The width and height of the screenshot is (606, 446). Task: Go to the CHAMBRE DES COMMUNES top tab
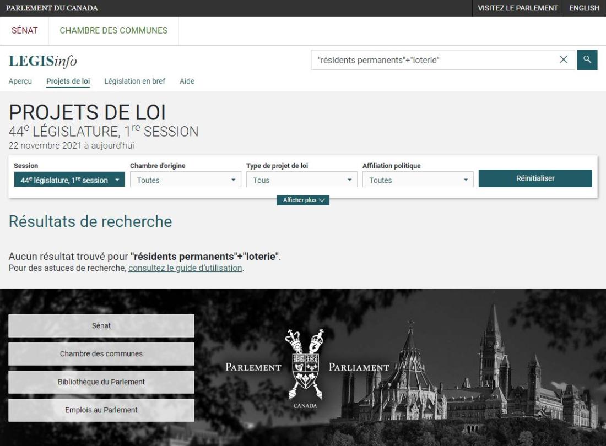point(113,30)
